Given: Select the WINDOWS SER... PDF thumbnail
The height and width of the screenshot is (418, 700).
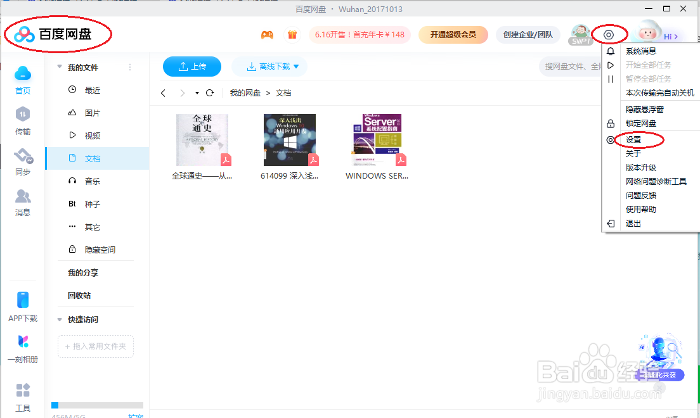Looking at the screenshot, I should (x=378, y=140).
